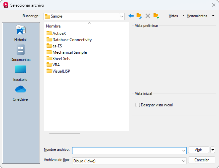219x168 pixels.
Task: Click the blue Back arrow icon
Action: coord(131,16)
